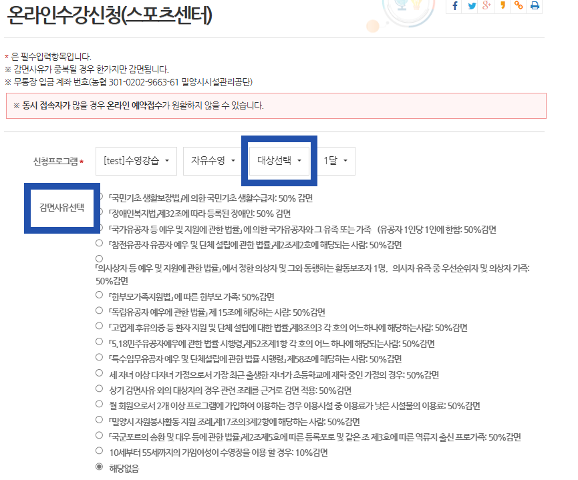
Task: Print the page using printer icon
Action: [x=535, y=6]
